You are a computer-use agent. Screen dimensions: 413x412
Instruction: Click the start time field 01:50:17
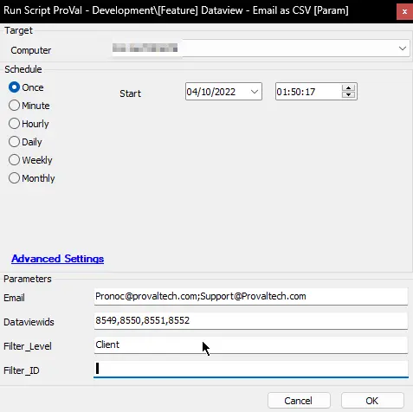point(307,92)
